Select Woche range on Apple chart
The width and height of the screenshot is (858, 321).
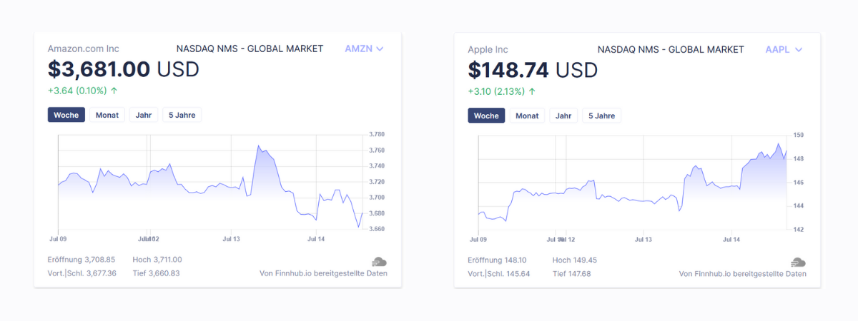tap(486, 116)
